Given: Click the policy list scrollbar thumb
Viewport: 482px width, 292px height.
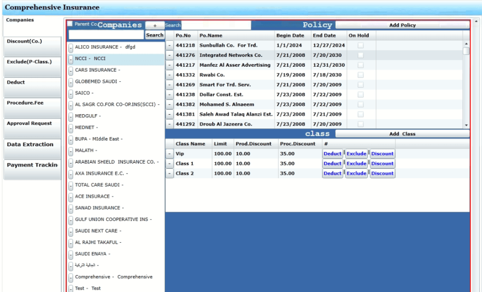Looking at the screenshot, I should point(466,51).
